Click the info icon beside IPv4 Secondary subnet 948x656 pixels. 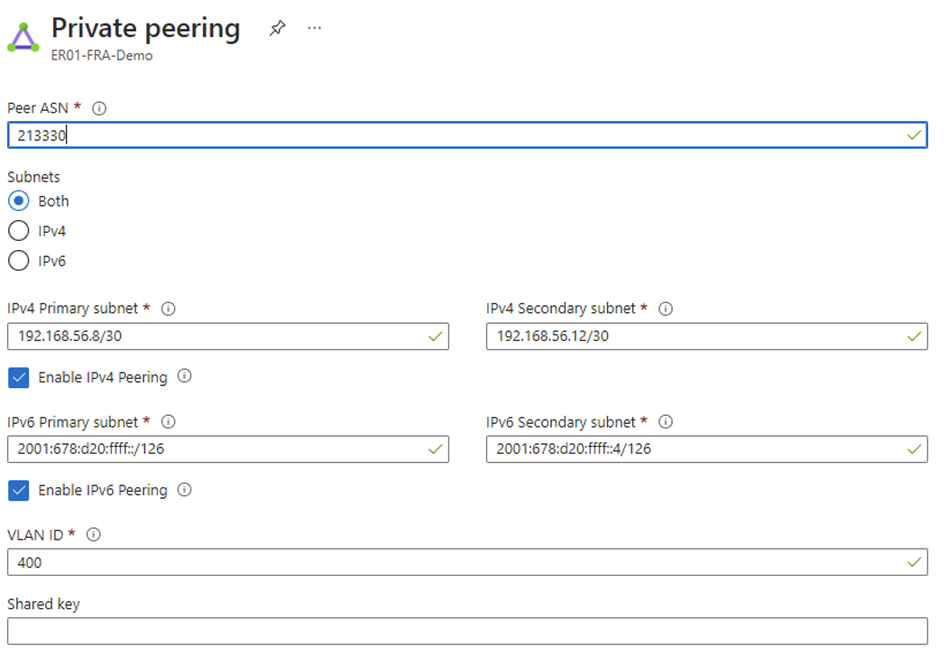(x=666, y=309)
